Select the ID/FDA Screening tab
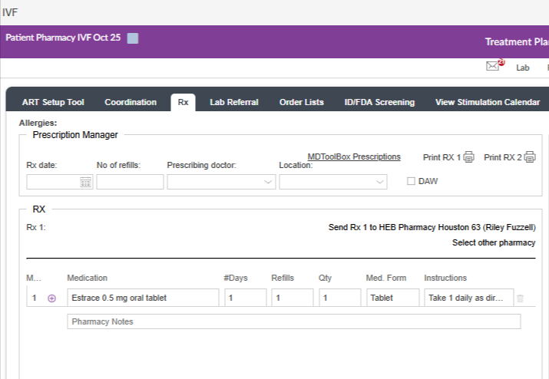This screenshot has height=379, width=549. (x=379, y=102)
